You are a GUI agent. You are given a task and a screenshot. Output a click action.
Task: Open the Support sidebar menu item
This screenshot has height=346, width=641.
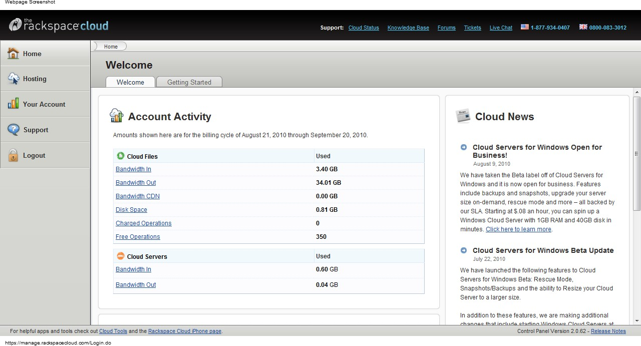pyautogui.click(x=45, y=130)
